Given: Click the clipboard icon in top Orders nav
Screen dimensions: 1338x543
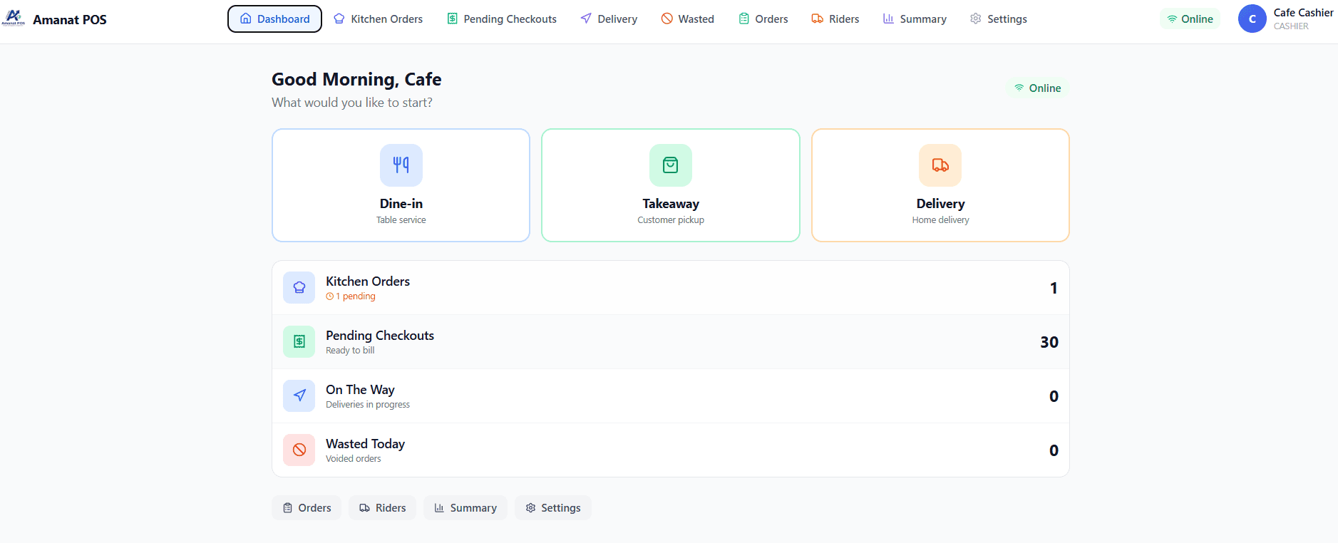Looking at the screenshot, I should coord(744,19).
